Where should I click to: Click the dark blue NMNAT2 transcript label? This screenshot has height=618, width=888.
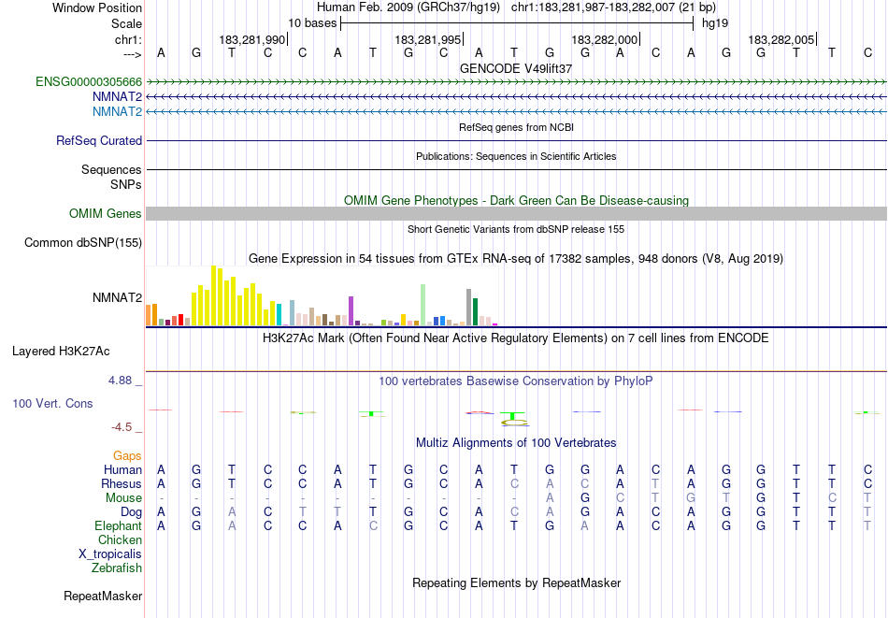[x=117, y=97]
